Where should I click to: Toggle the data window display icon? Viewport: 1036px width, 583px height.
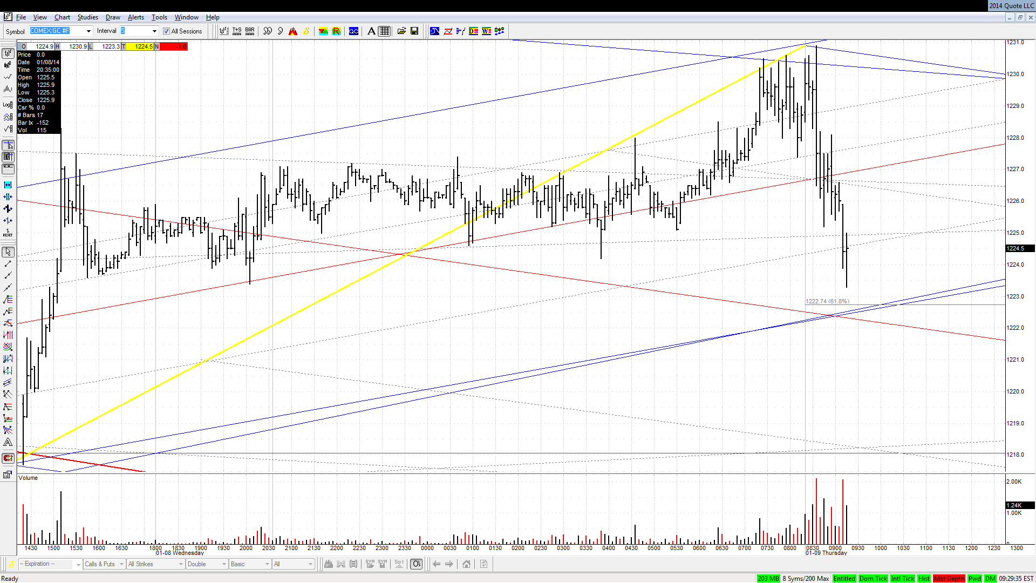tap(8, 157)
